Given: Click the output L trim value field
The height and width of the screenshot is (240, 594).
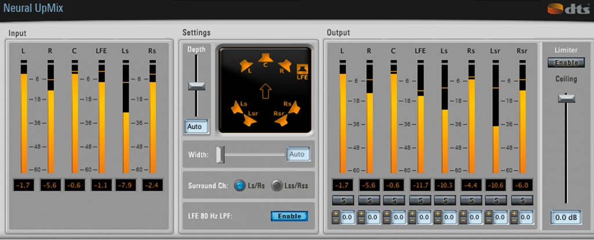Looking at the screenshot, I should pyautogui.click(x=347, y=217).
